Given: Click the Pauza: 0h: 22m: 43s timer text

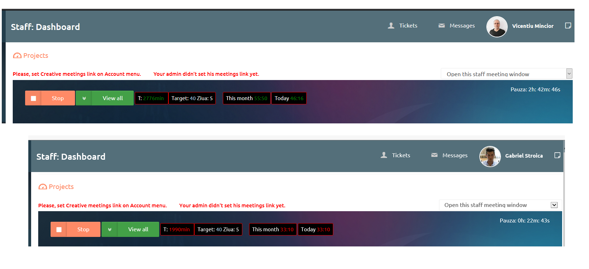Looking at the screenshot, I should [x=525, y=221].
